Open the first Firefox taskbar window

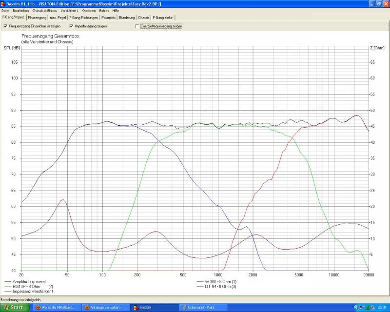(54, 308)
